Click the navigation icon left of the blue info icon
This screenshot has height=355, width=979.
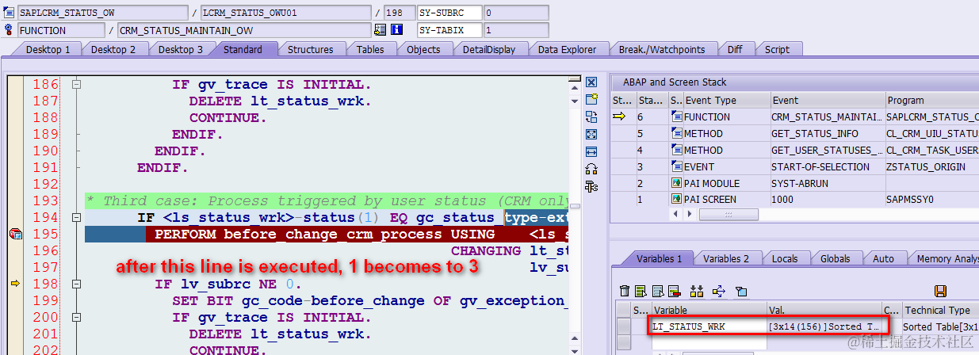[381, 30]
